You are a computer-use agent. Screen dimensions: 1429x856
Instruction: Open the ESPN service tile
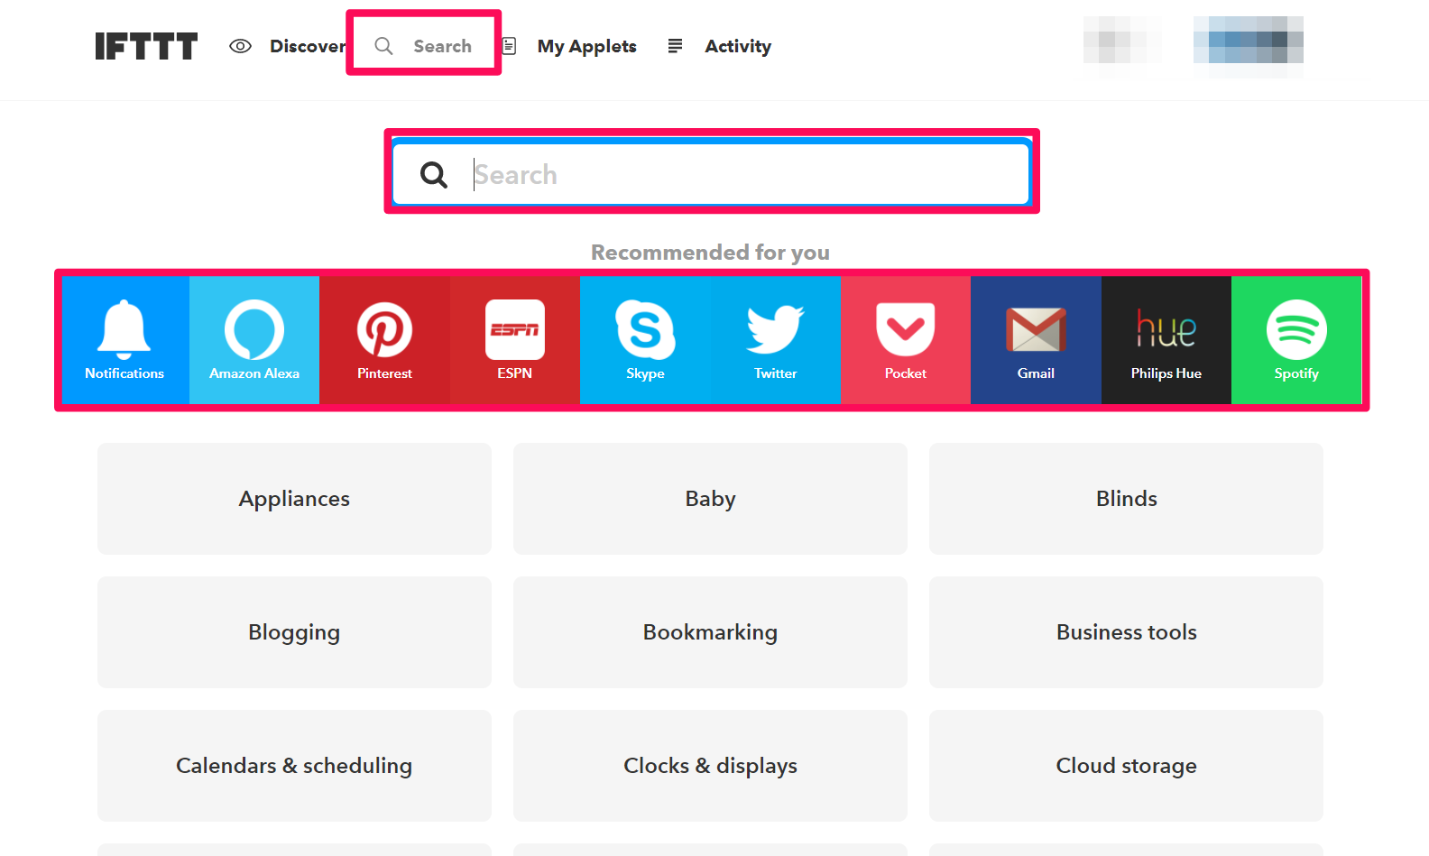[x=515, y=340]
